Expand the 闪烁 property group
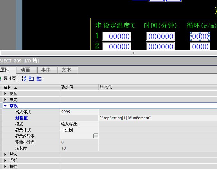 pyautogui.click(x=5, y=160)
